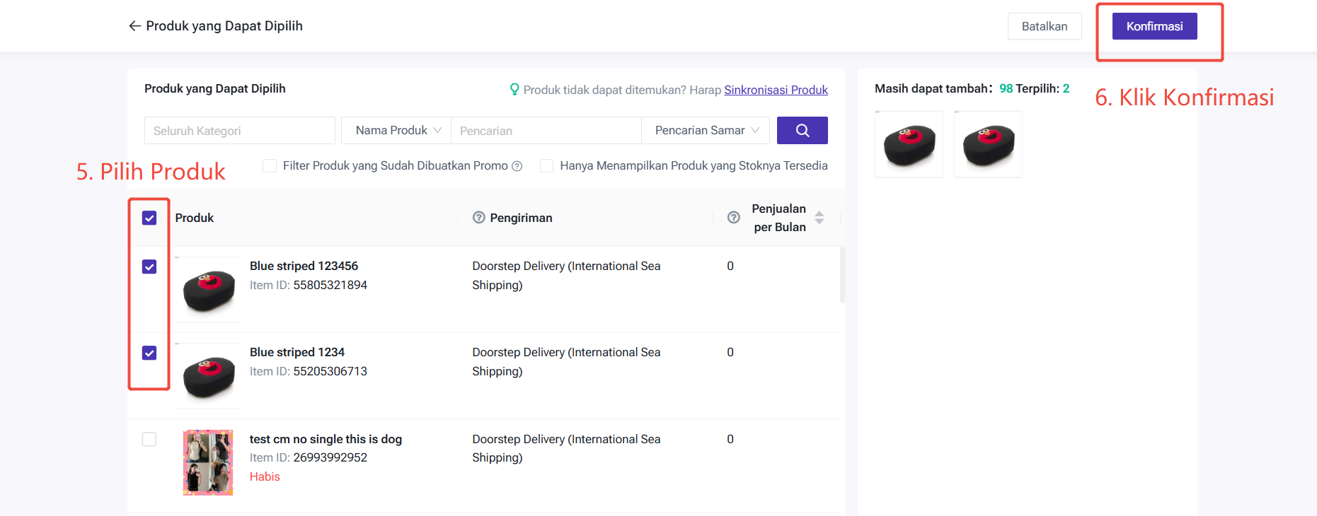The width and height of the screenshot is (1317, 516).
Task: Uncheck the select-all Produk checkbox
Action: (x=149, y=218)
